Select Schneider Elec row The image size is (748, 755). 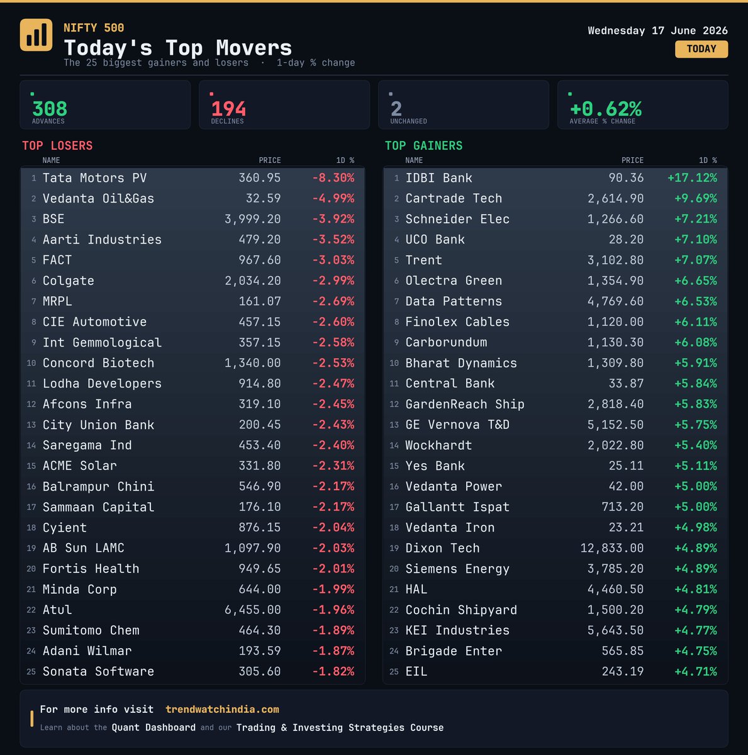(555, 219)
